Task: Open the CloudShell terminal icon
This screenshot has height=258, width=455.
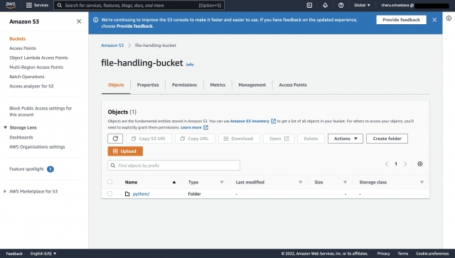Action: click(309, 5)
